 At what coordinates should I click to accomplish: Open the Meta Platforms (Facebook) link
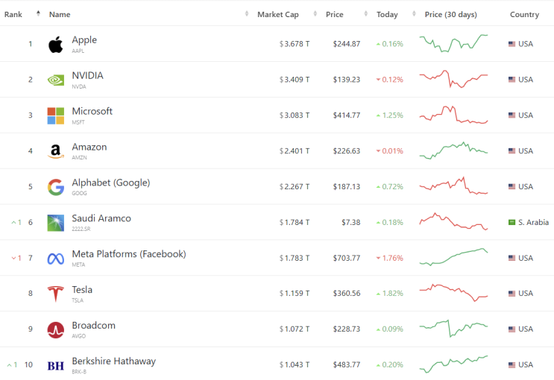128,254
